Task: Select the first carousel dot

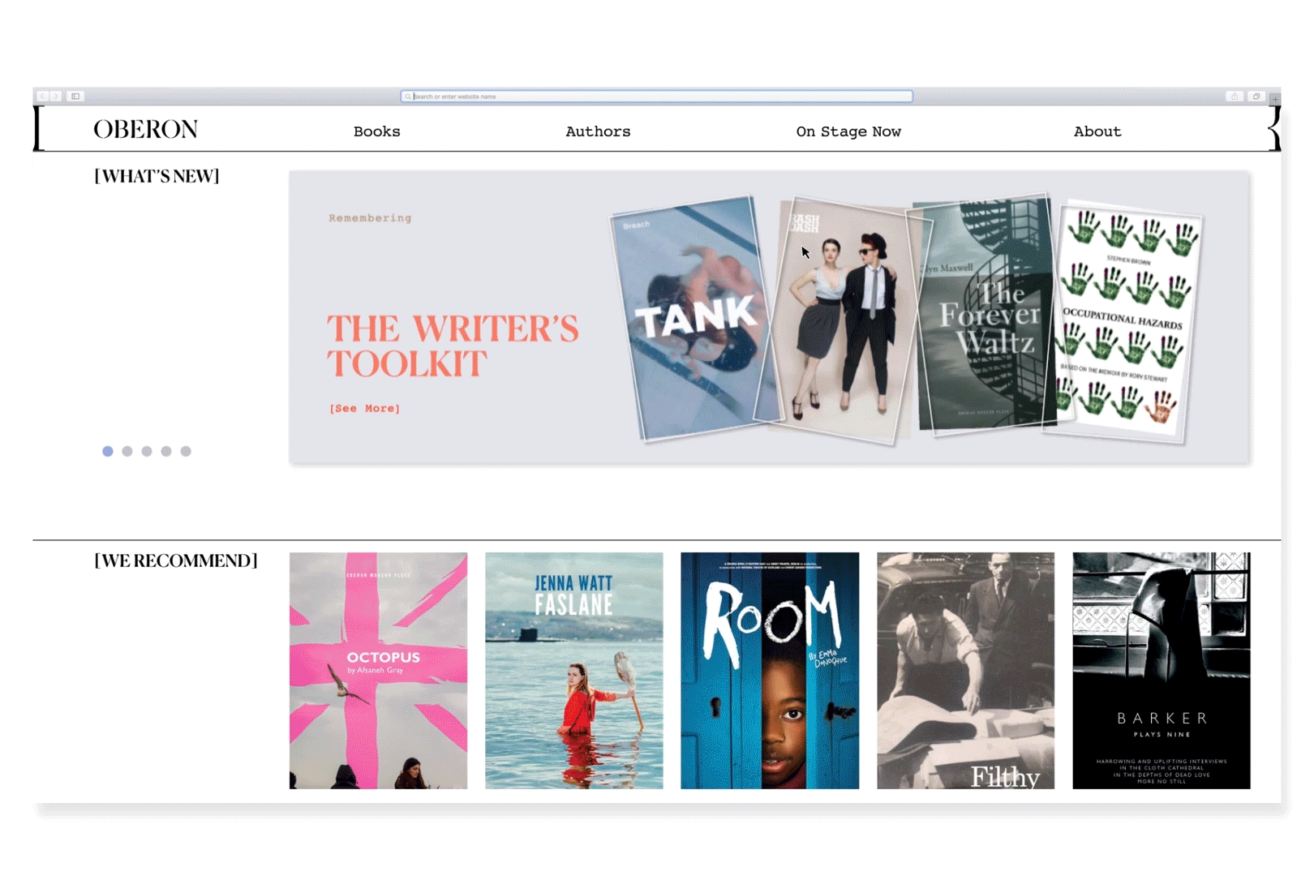Action: tap(108, 451)
